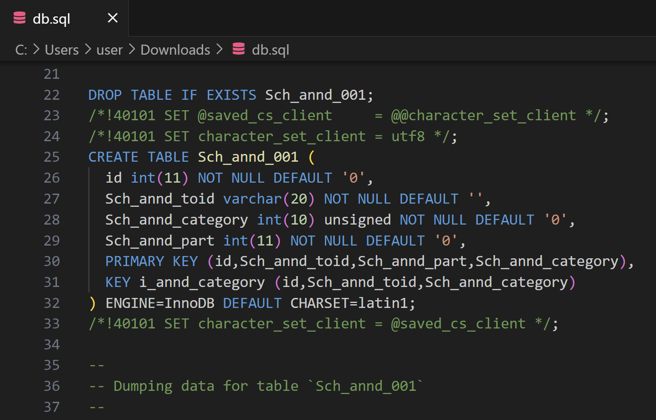The height and width of the screenshot is (420, 656).
Task: Click PRIMARY keyword on line 30
Action: [135, 261]
